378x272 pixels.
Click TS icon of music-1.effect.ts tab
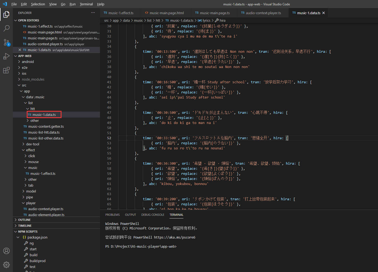coord(105,13)
